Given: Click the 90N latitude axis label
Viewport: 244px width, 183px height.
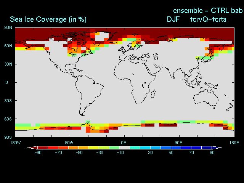Looking at the screenshot, I should pyautogui.click(x=8, y=27).
